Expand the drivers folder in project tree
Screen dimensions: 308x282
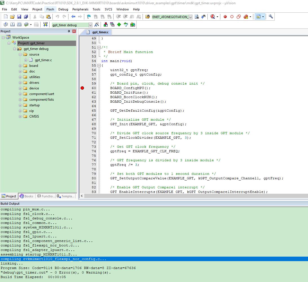tap(20, 83)
